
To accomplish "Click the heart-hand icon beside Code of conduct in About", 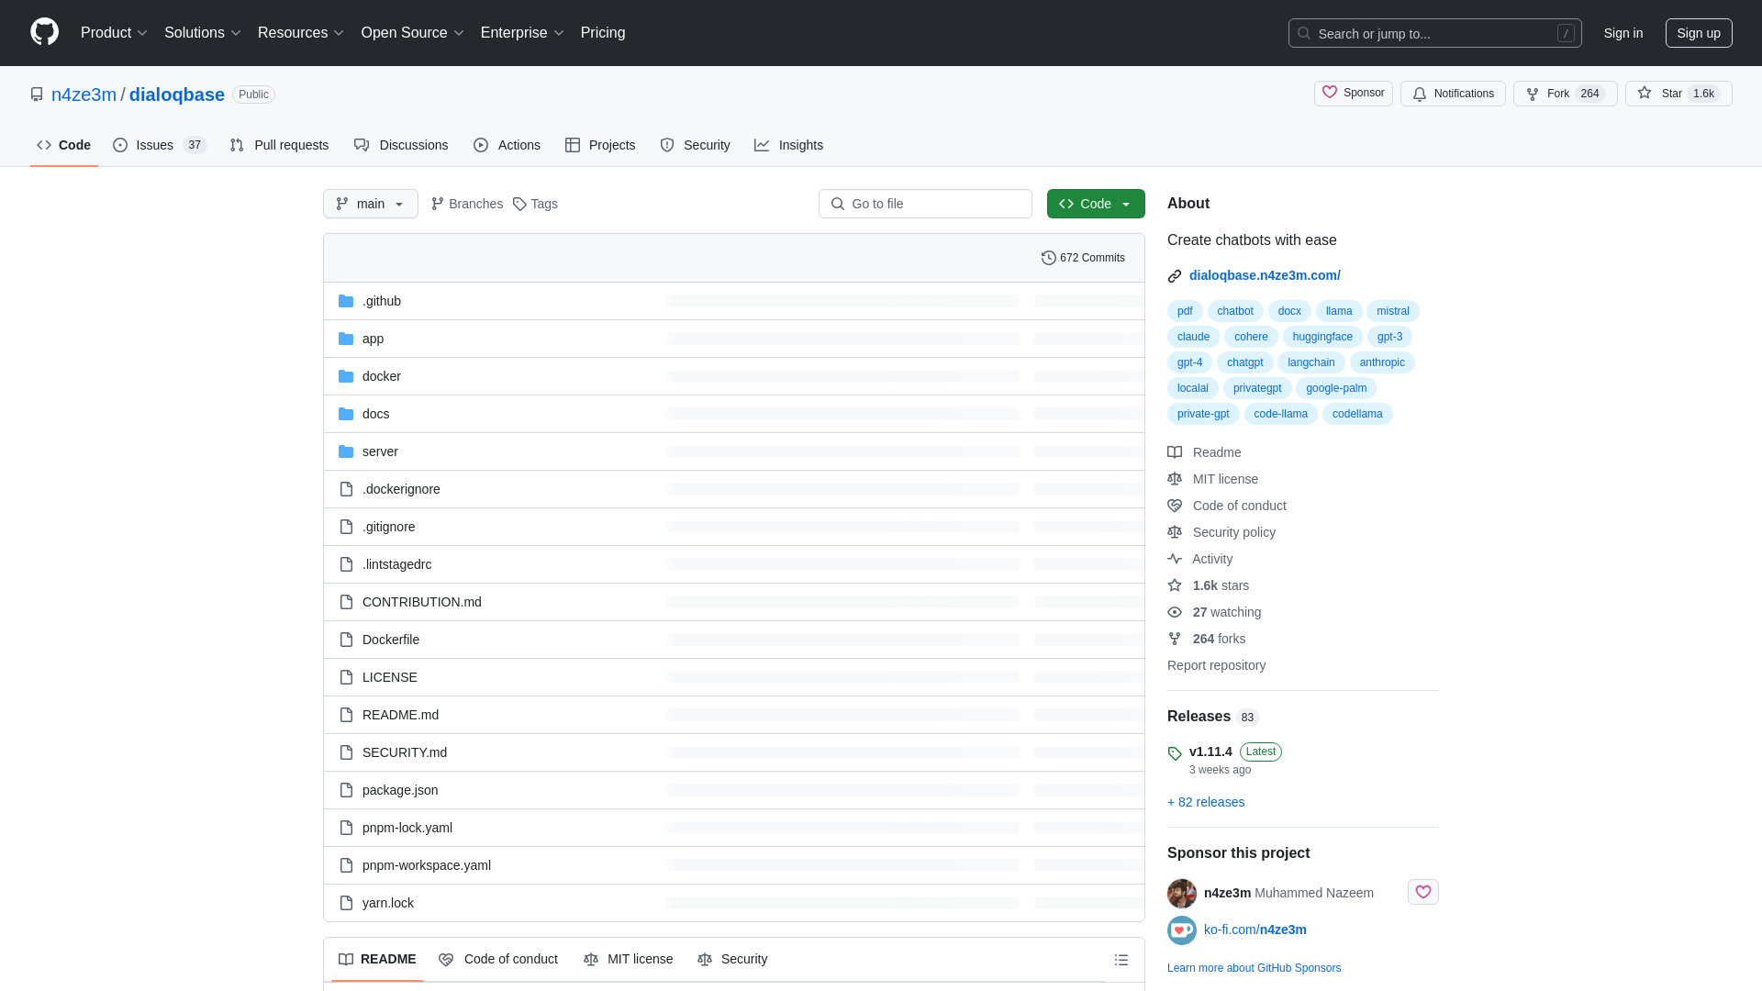I will pyautogui.click(x=1175, y=506).
